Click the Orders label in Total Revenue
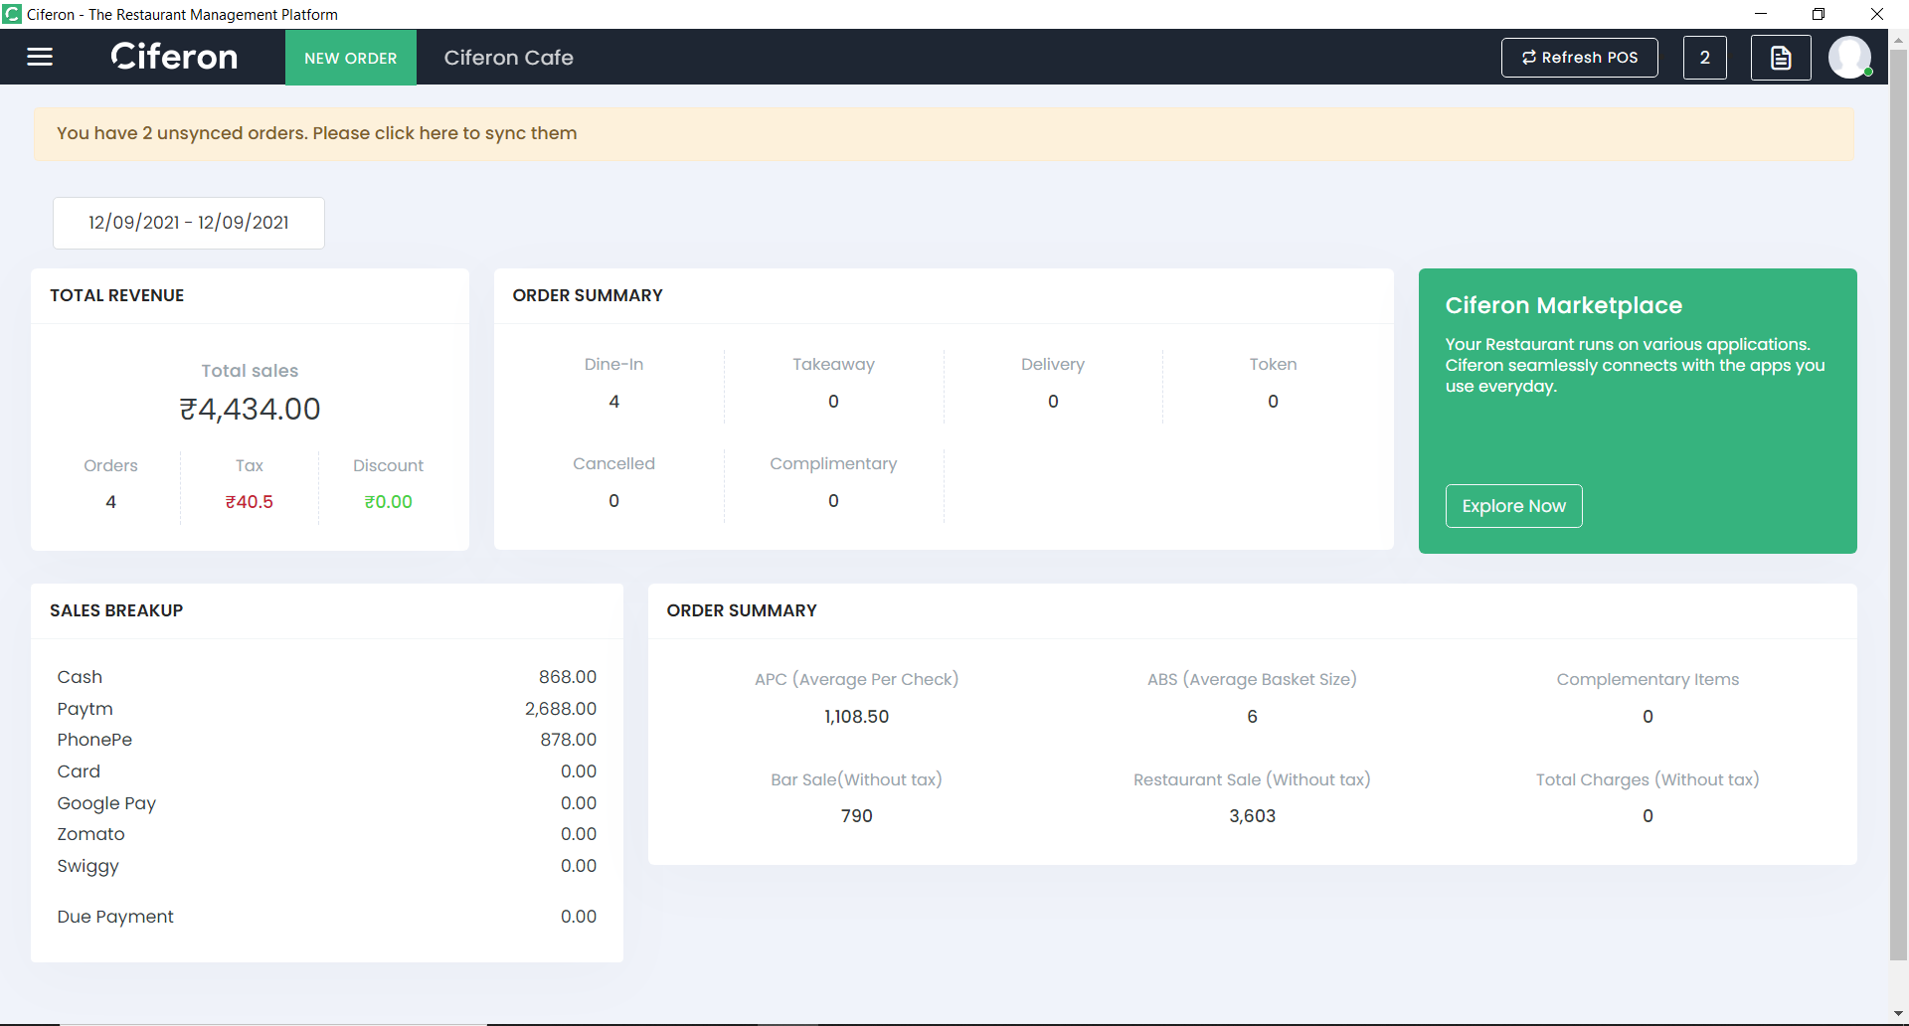Image resolution: width=1909 pixels, height=1026 pixels. coord(110,466)
